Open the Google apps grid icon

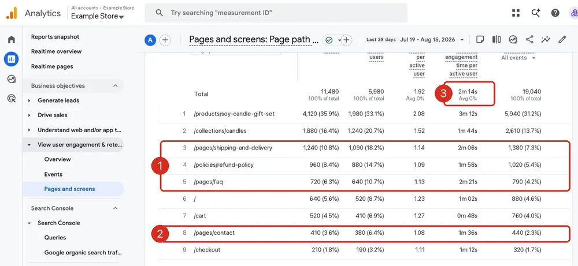coord(516,13)
